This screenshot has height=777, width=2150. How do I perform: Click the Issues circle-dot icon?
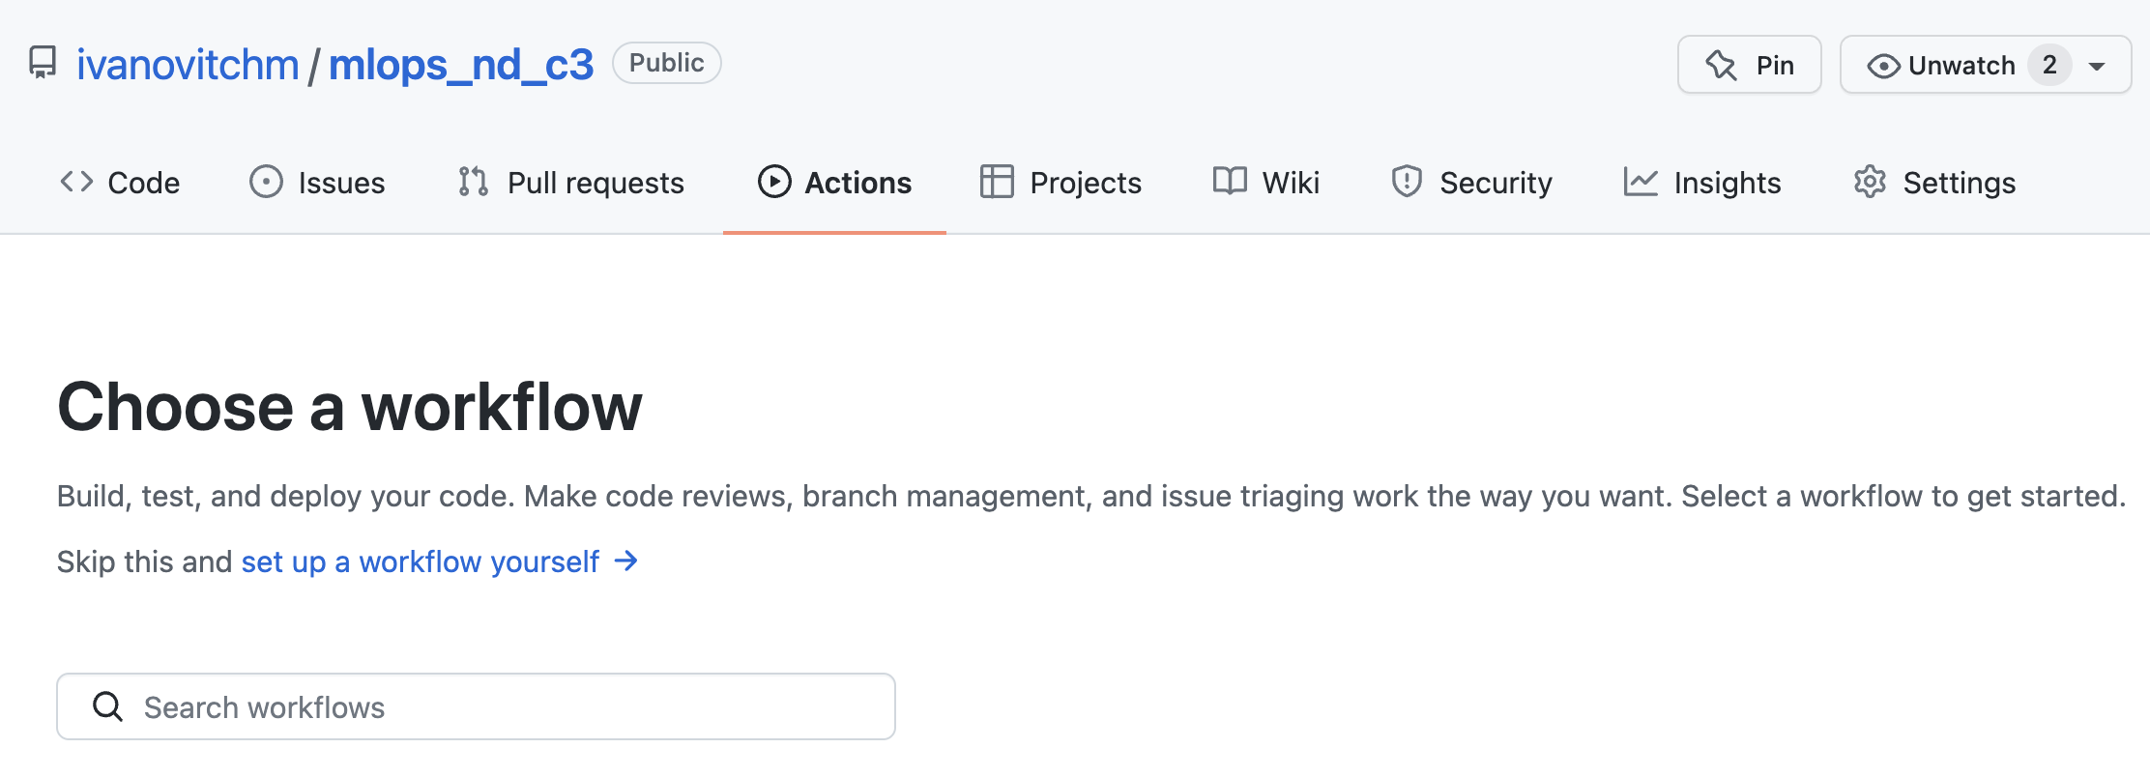point(266,182)
